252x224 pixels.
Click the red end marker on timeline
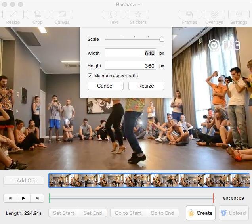[214, 198]
